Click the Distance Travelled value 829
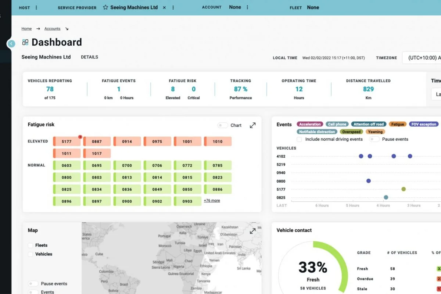The image size is (441, 294). tap(368, 89)
